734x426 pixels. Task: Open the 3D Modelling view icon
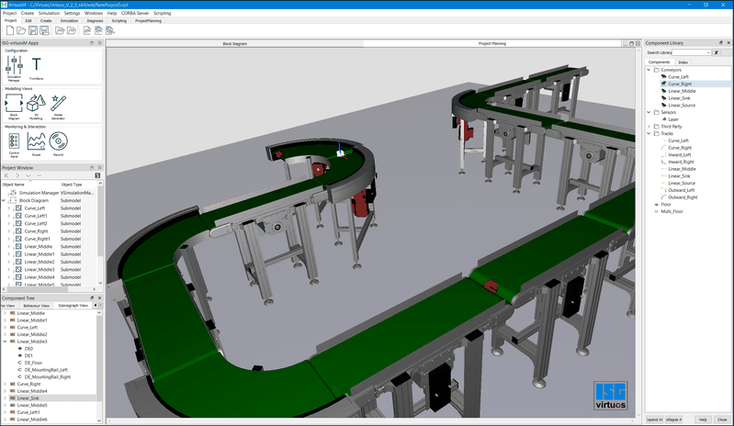tap(37, 104)
